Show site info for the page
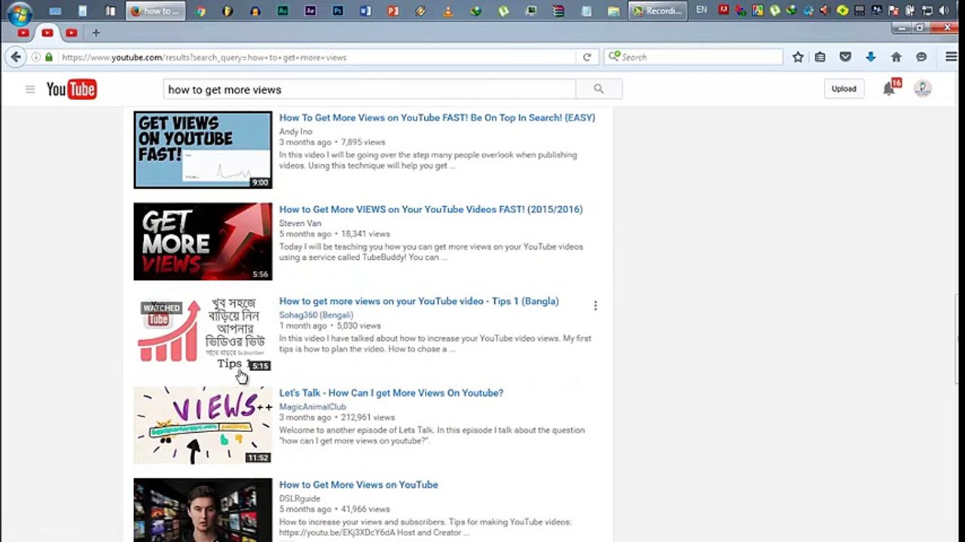Screen dimensions: 965x542 pyautogui.click(x=35, y=57)
